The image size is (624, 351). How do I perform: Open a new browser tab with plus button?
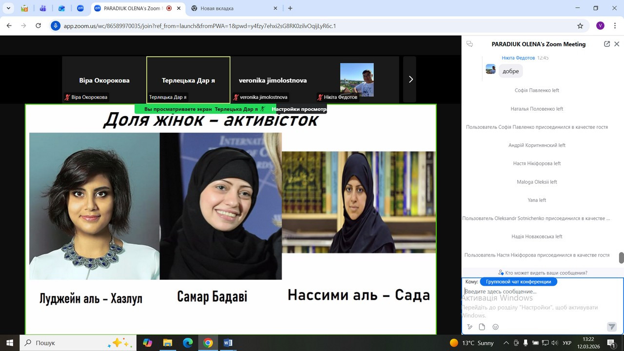pyautogui.click(x=290, y=8)
